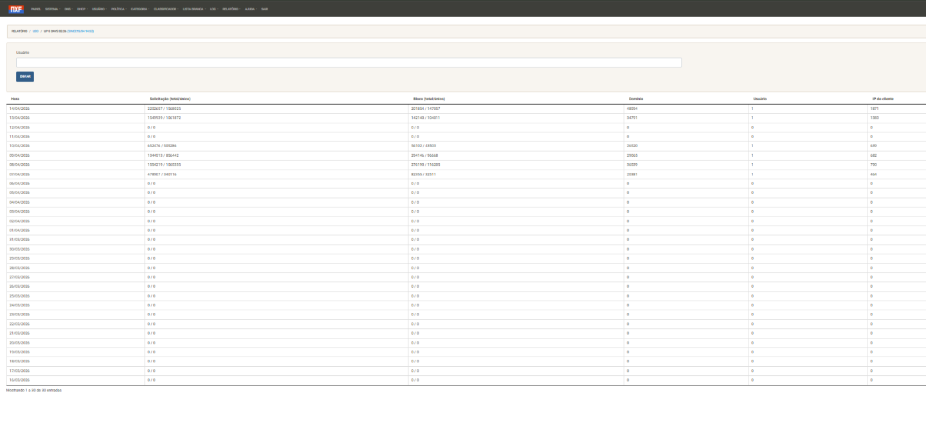Click the SINCE 15/04 14:52 breadcrumb link
This screenshot has width=926, height=433.
pos(82,30)
